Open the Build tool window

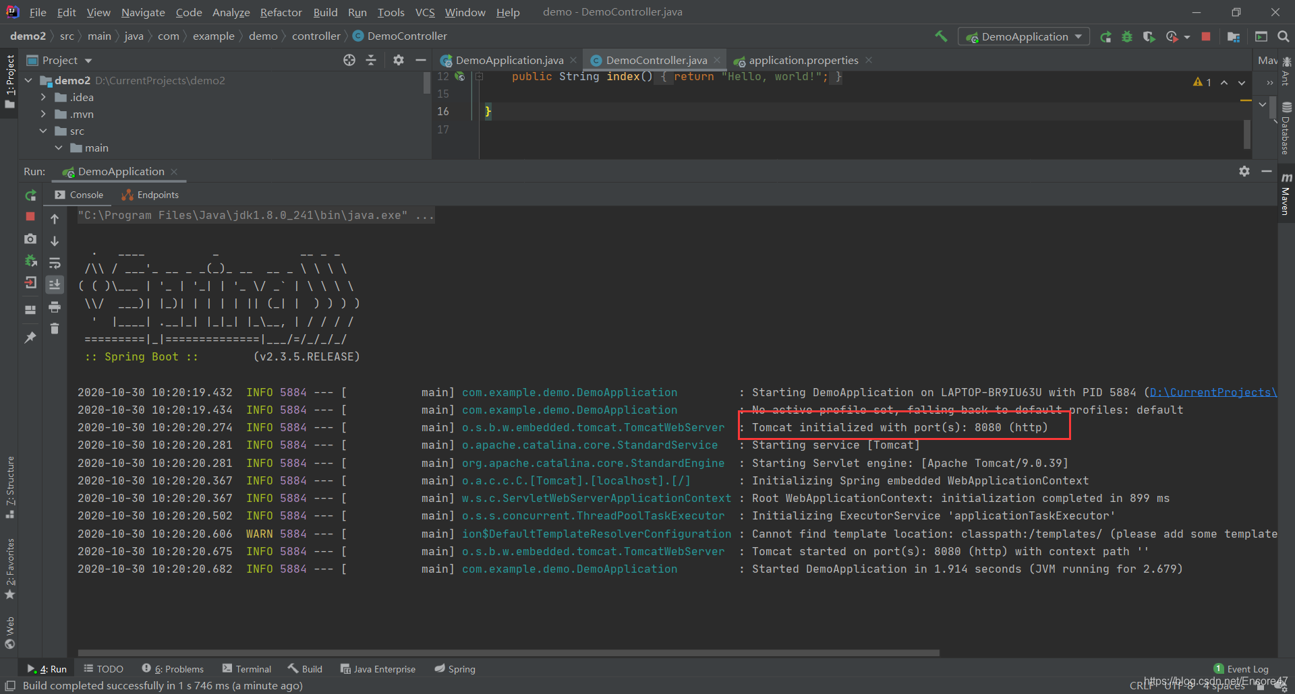click(x=305, y=668)
